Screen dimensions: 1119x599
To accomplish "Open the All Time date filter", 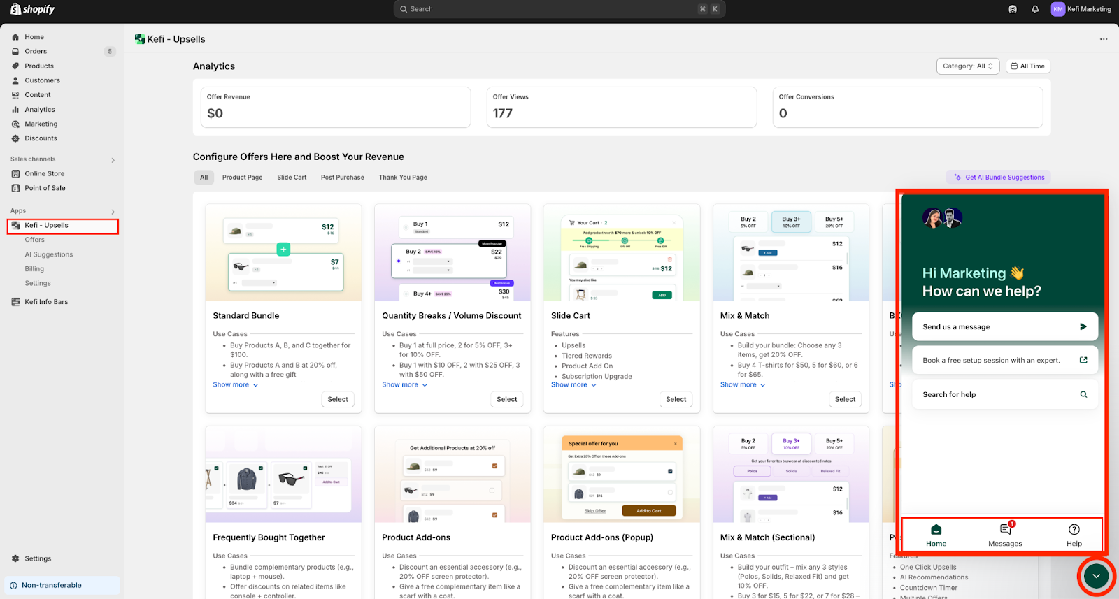I will (x=1027, y=66).
